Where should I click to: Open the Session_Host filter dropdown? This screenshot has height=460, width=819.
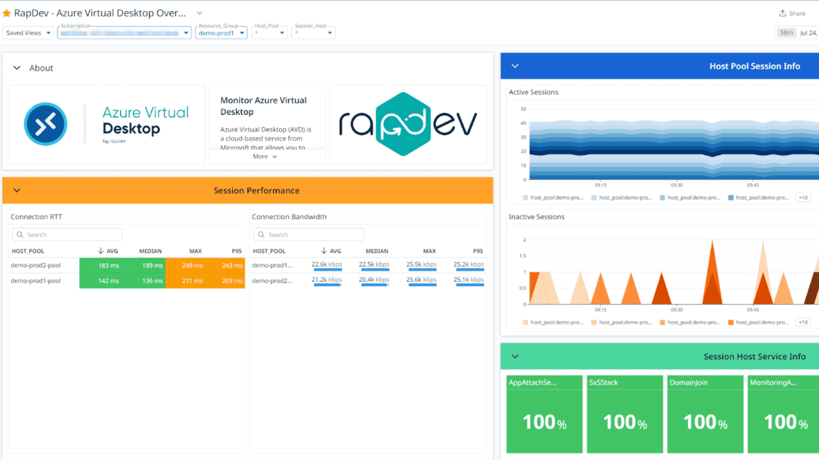[313, 33]
